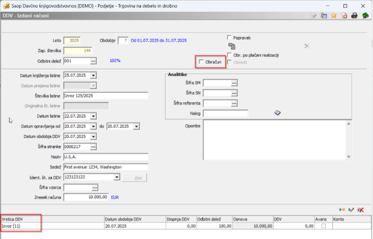Click the yellow star favorites icon

coord(334,16)
